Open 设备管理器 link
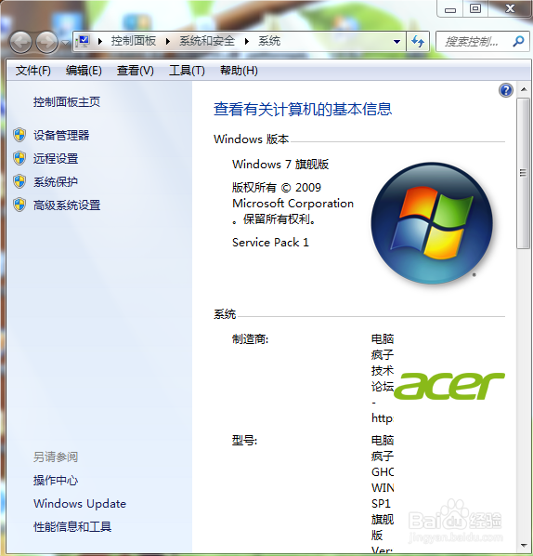Image resolution: width=533 pixels, height=556 pixels. (61, 135)
